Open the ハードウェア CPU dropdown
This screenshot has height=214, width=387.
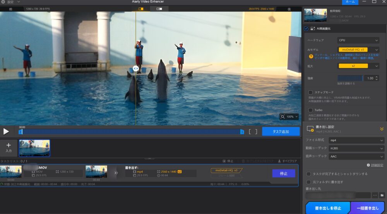358,40
